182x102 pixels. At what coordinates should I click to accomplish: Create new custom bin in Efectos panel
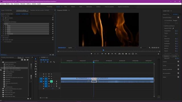click(28, 99)
